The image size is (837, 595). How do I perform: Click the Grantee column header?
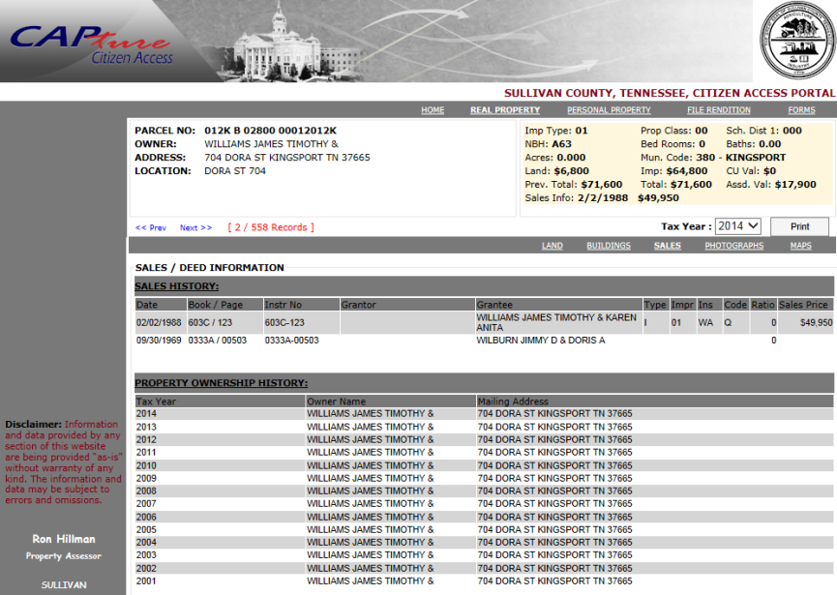tap(559, 305)
